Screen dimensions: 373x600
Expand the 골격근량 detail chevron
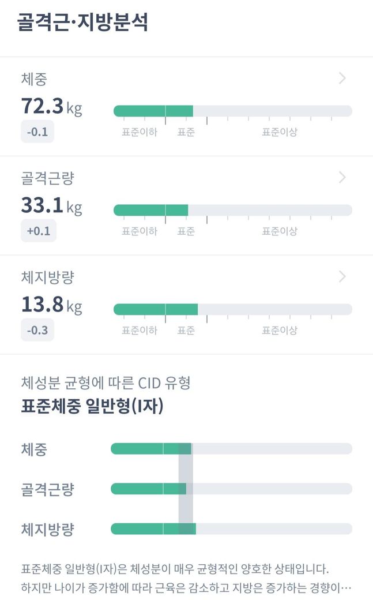pos(342,178)
